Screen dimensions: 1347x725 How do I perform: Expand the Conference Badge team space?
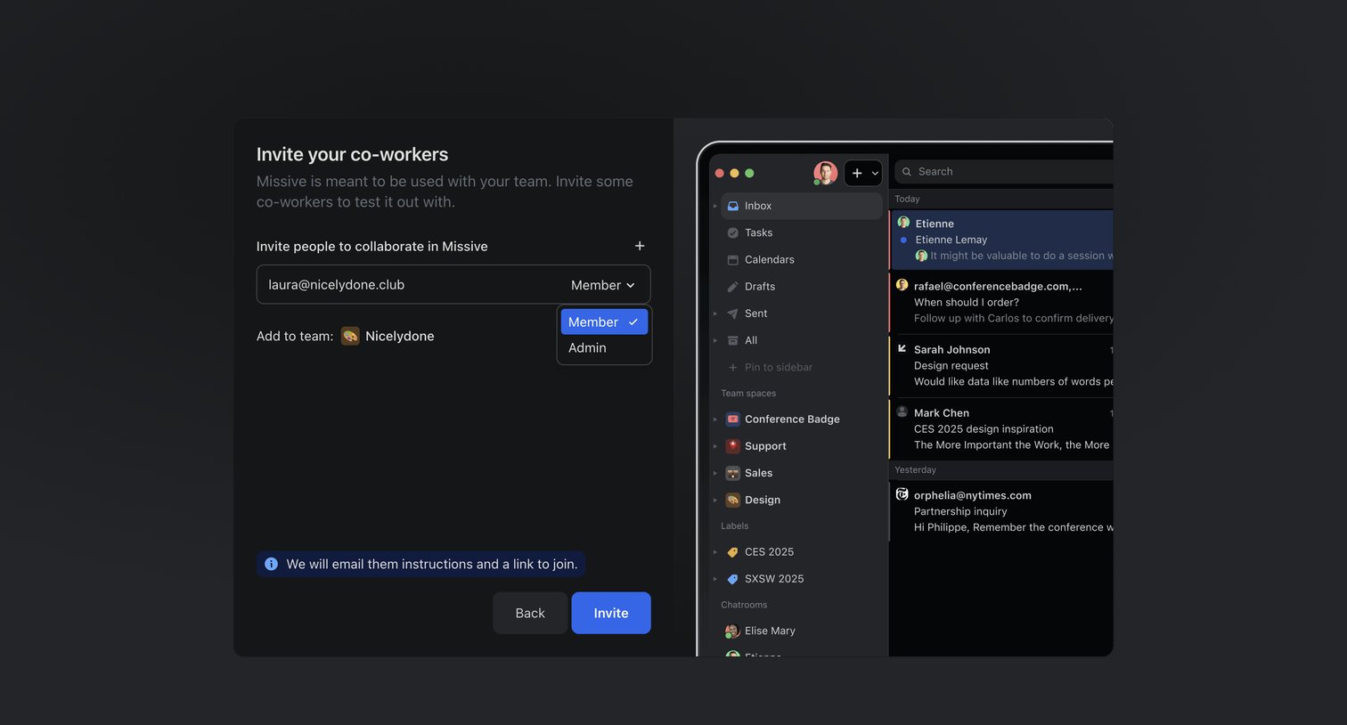coord(715,420)
